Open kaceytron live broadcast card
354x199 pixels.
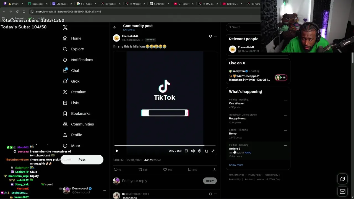click(x=258, y=75)
